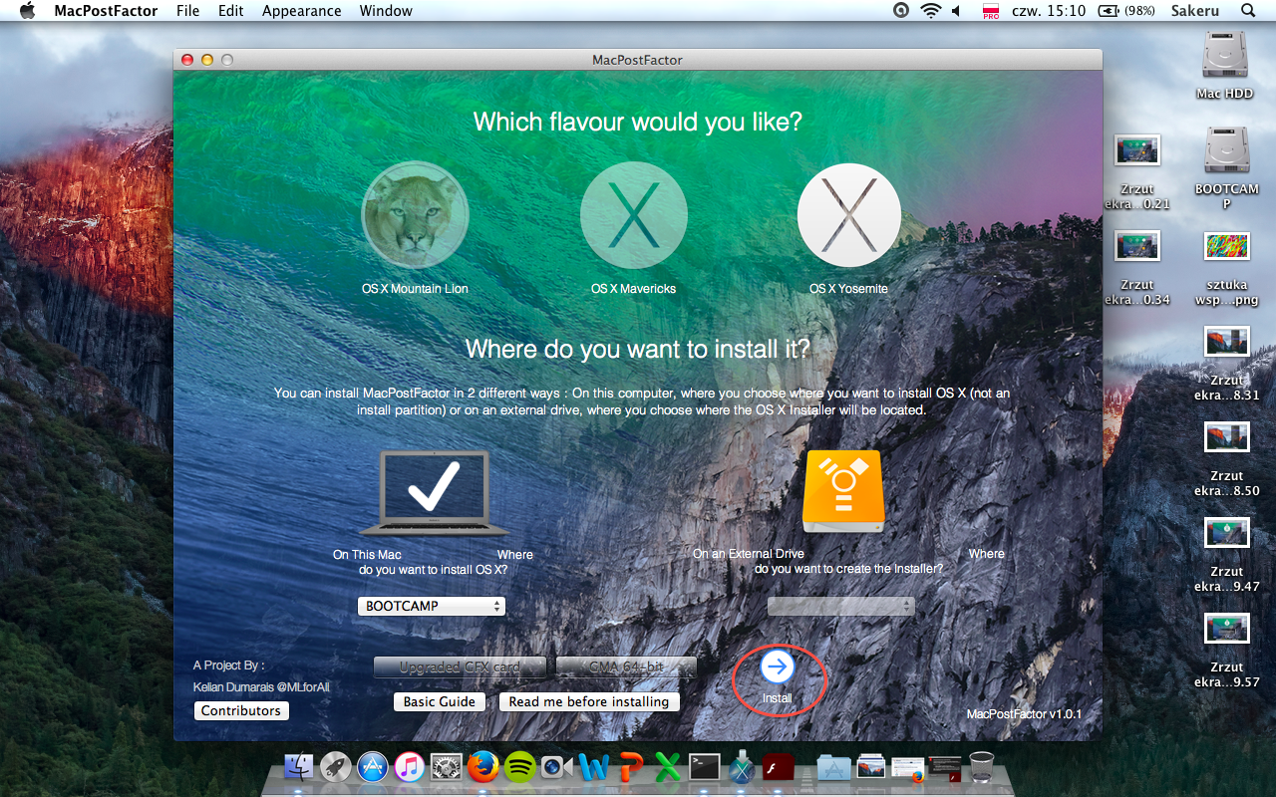Open the File menu
Image resolution: width=1276 pixels, height=797 pixels.
pyautogui.click(x=187, y=11)
